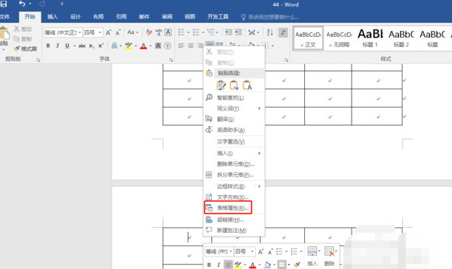Toggle Center alignment on the mini toolbar

pos(228,265)
